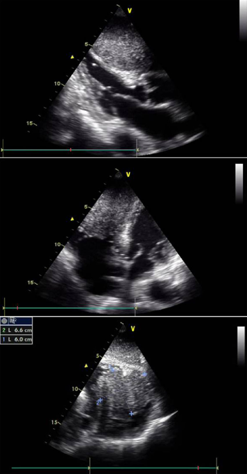
Task: Click the caliper tool icon beside gray circle
Action: point(13,321)
